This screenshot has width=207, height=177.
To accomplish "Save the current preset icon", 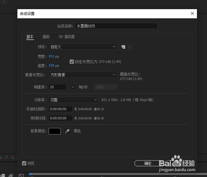I will 123,47.
